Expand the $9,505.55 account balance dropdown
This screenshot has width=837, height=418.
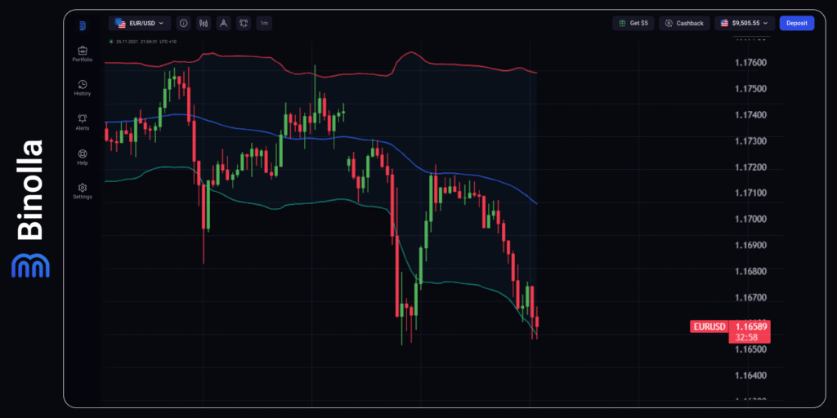point(744,24)
